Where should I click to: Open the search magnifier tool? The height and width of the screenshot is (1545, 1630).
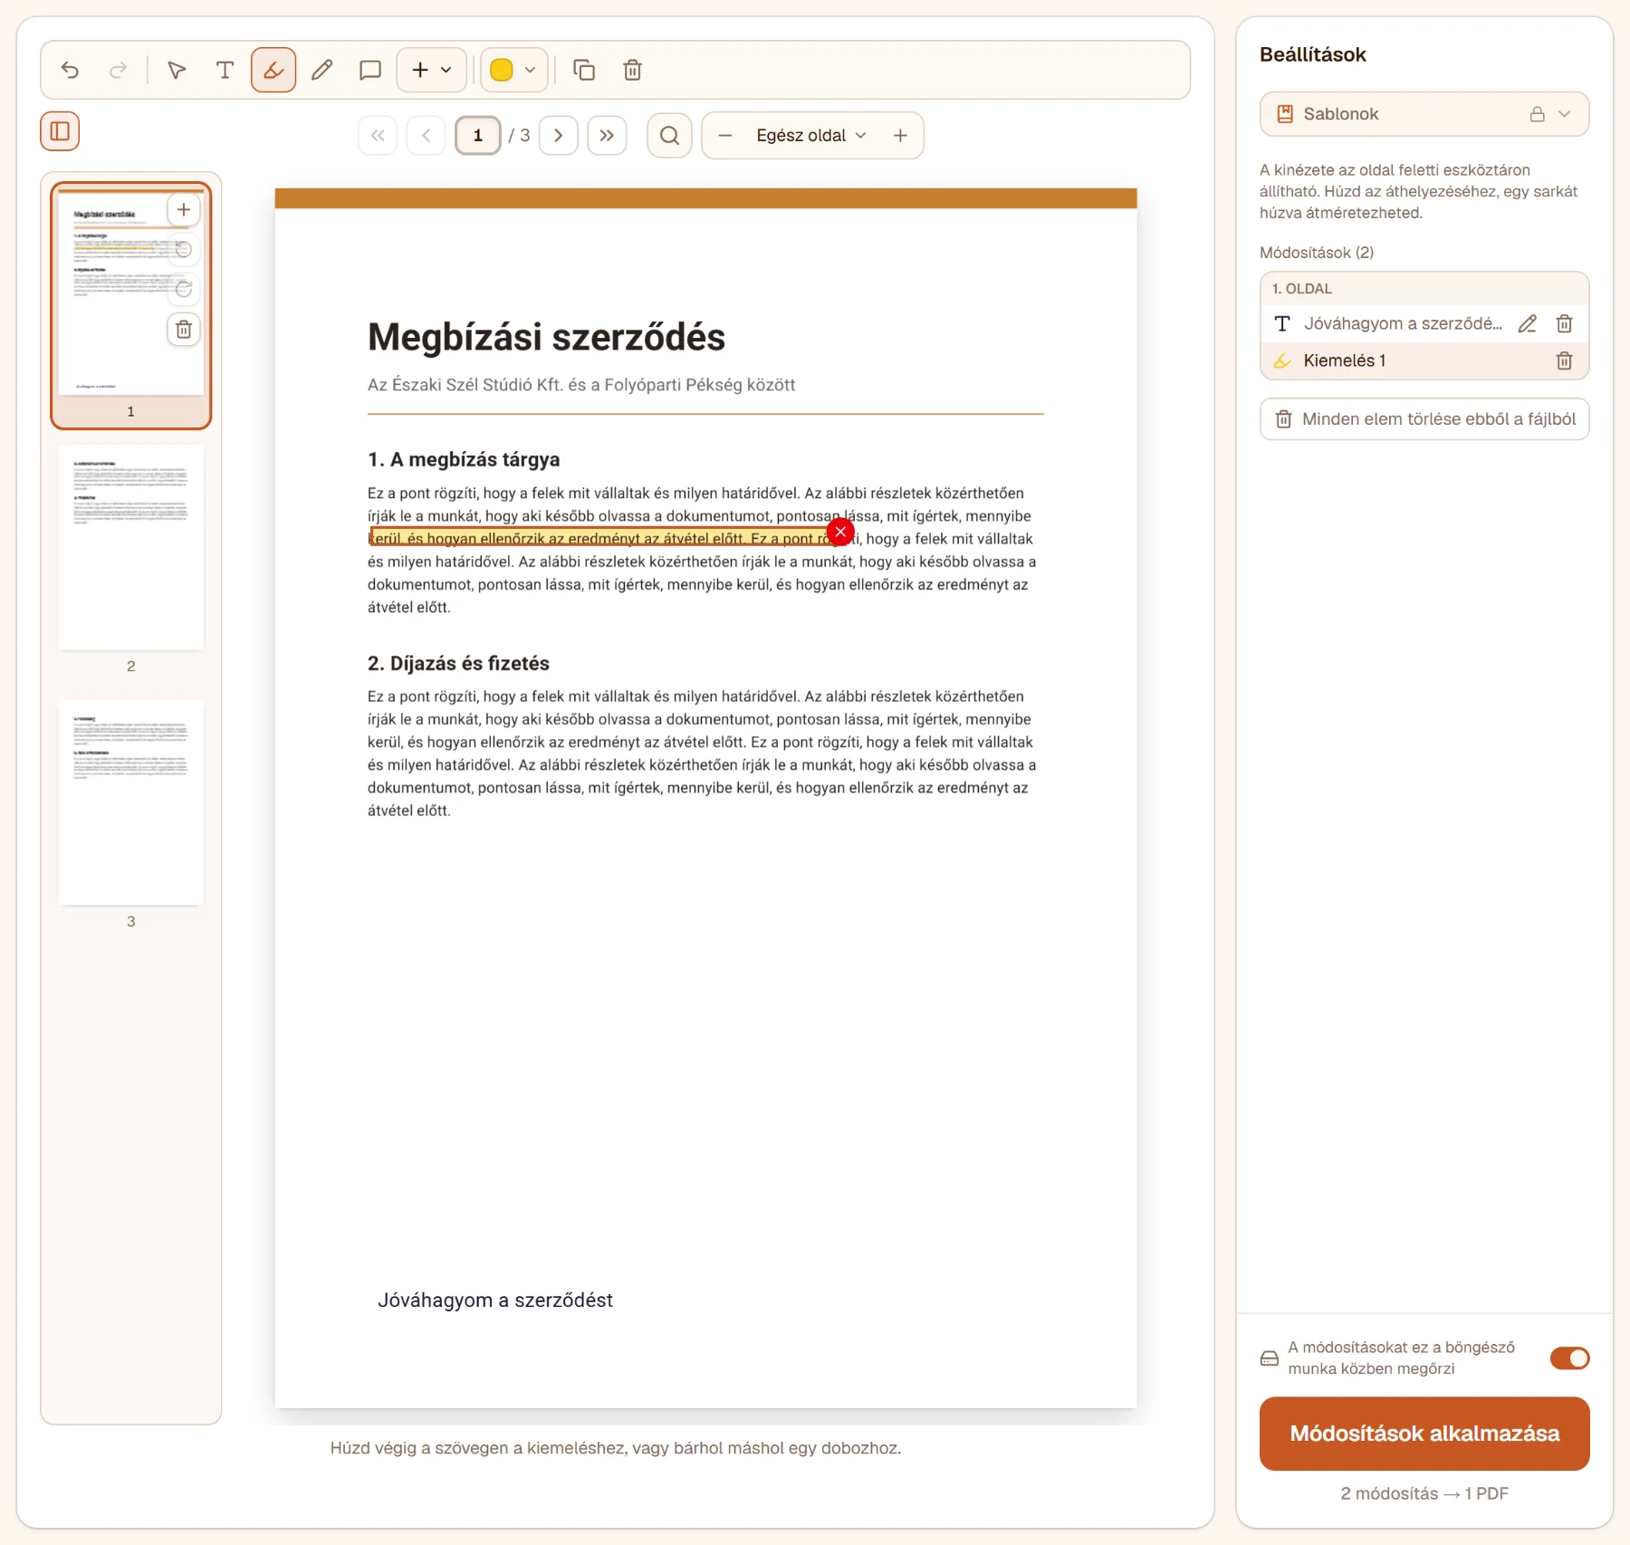tap(670, 135)
